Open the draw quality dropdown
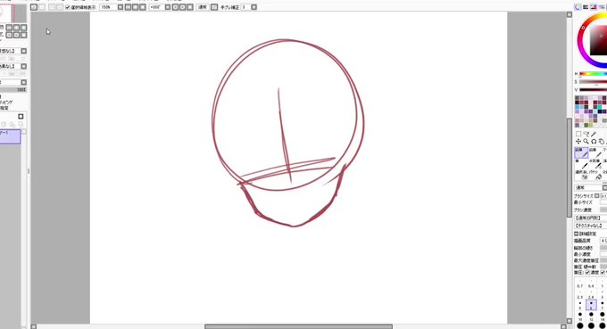The width and height of the screenshot is (607, 329). (603, 241)
